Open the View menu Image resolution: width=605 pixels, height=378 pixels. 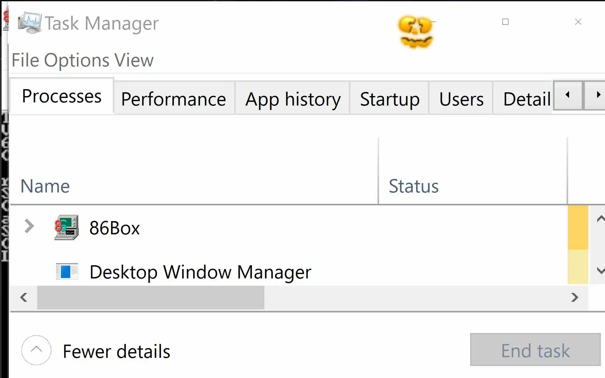pyautogui.click(x=134, y=60)
